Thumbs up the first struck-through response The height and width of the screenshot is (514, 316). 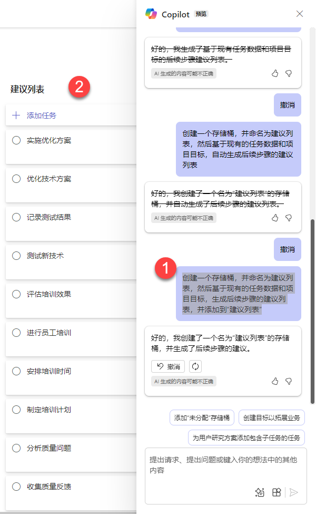[x=275, y=73]
